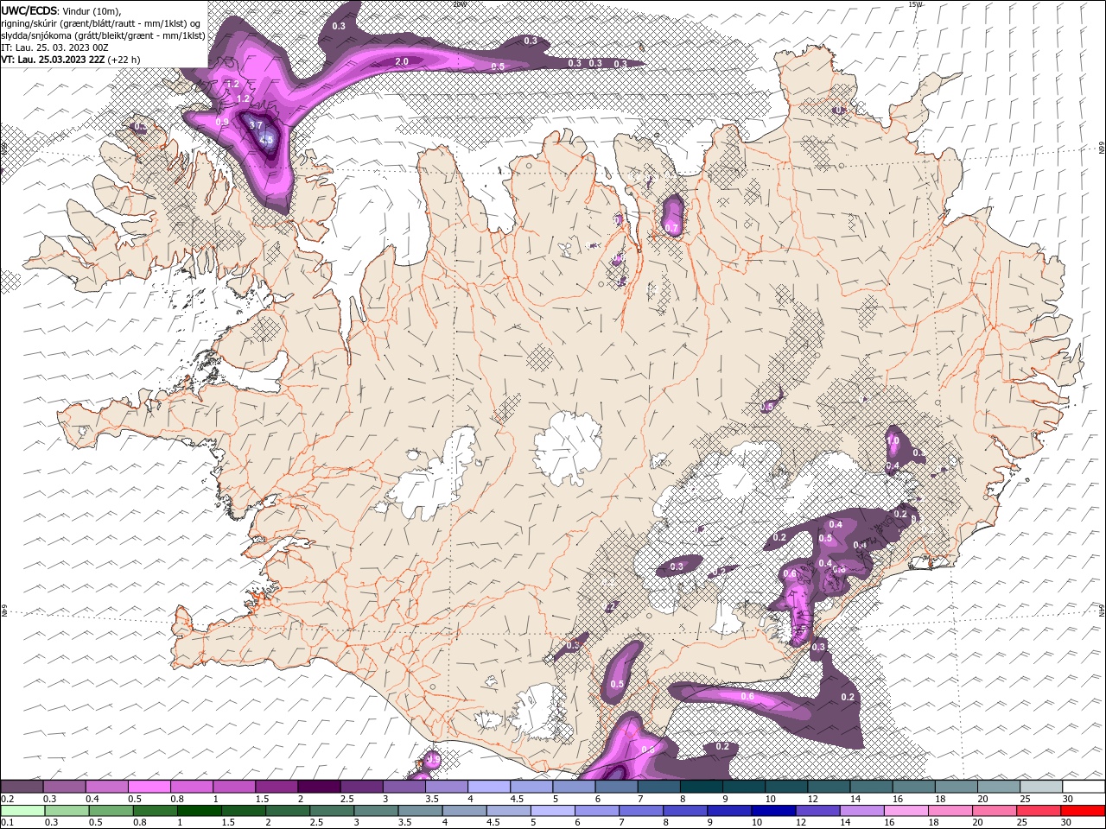Select the dark teal 9–10 swatch in upper legend
The width and height of the screenshot is (1106, 829).
coord(744,786)
